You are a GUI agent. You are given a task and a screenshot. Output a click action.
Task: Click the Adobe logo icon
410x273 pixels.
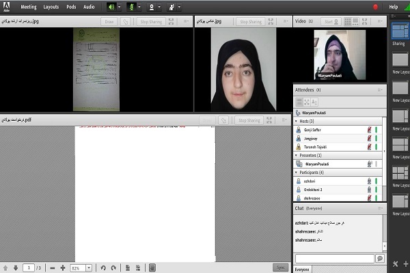[x=7, y=7]
